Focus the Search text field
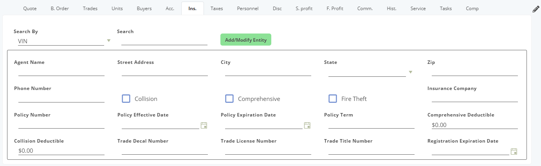 pyautogui.click(x=164, y=41)
